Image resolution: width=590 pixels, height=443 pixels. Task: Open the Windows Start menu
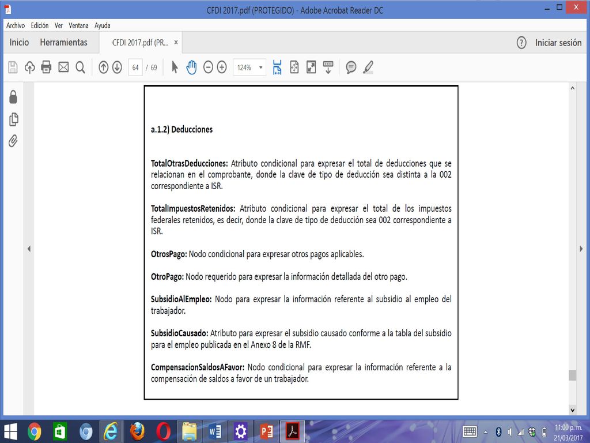pyautogui.click(x=10, y=431)
